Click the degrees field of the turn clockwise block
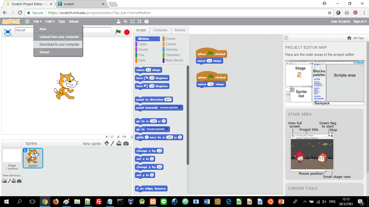This screenshot has width=369, height=207. coord(152,78)
